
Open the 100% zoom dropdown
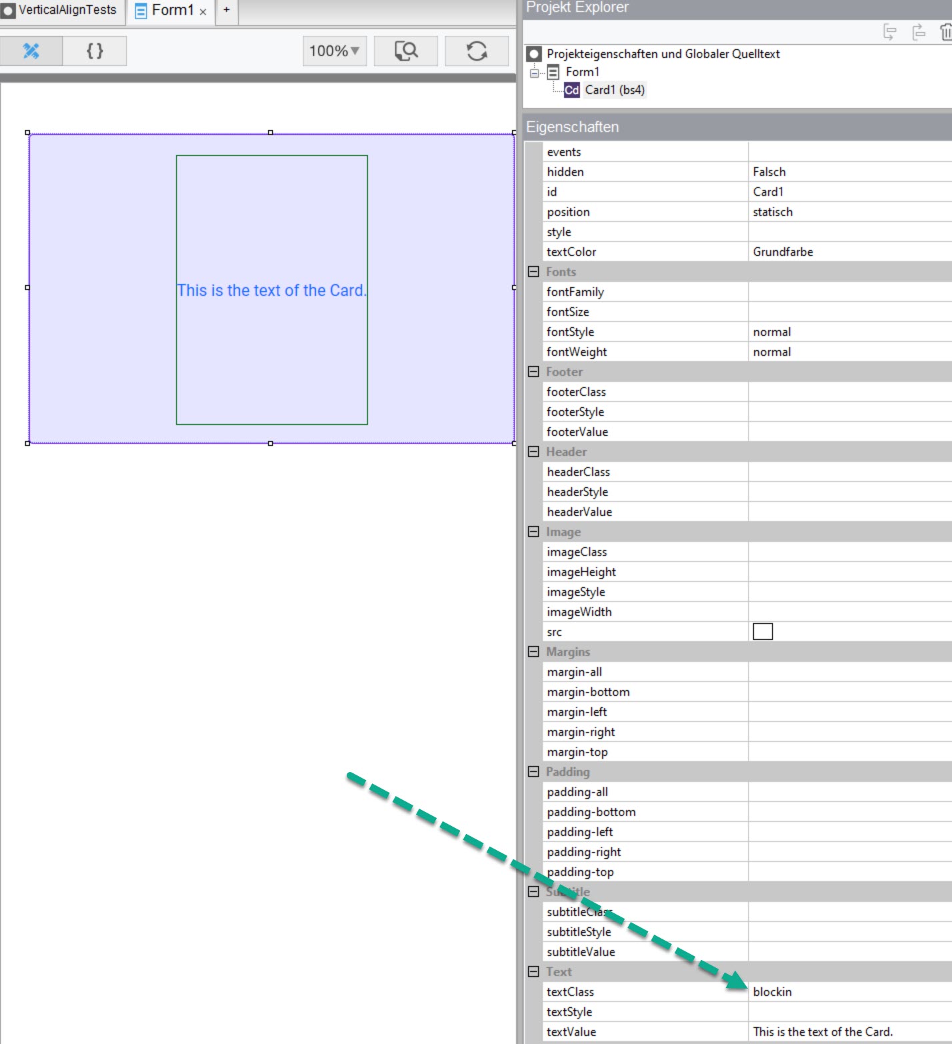click(333, 50)
